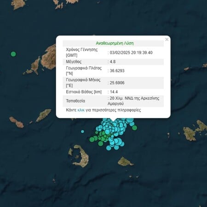Click the Anafi island east of Santorini
The width and height of the screenshot is (207, 207).
click(x=125, y=161)
